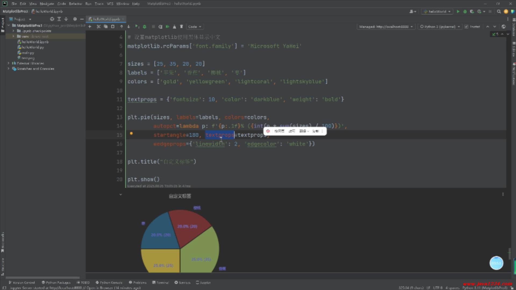The image size is (516, 290).
Task: Click the cut cell scissors icon
Action: coord(98,27)
